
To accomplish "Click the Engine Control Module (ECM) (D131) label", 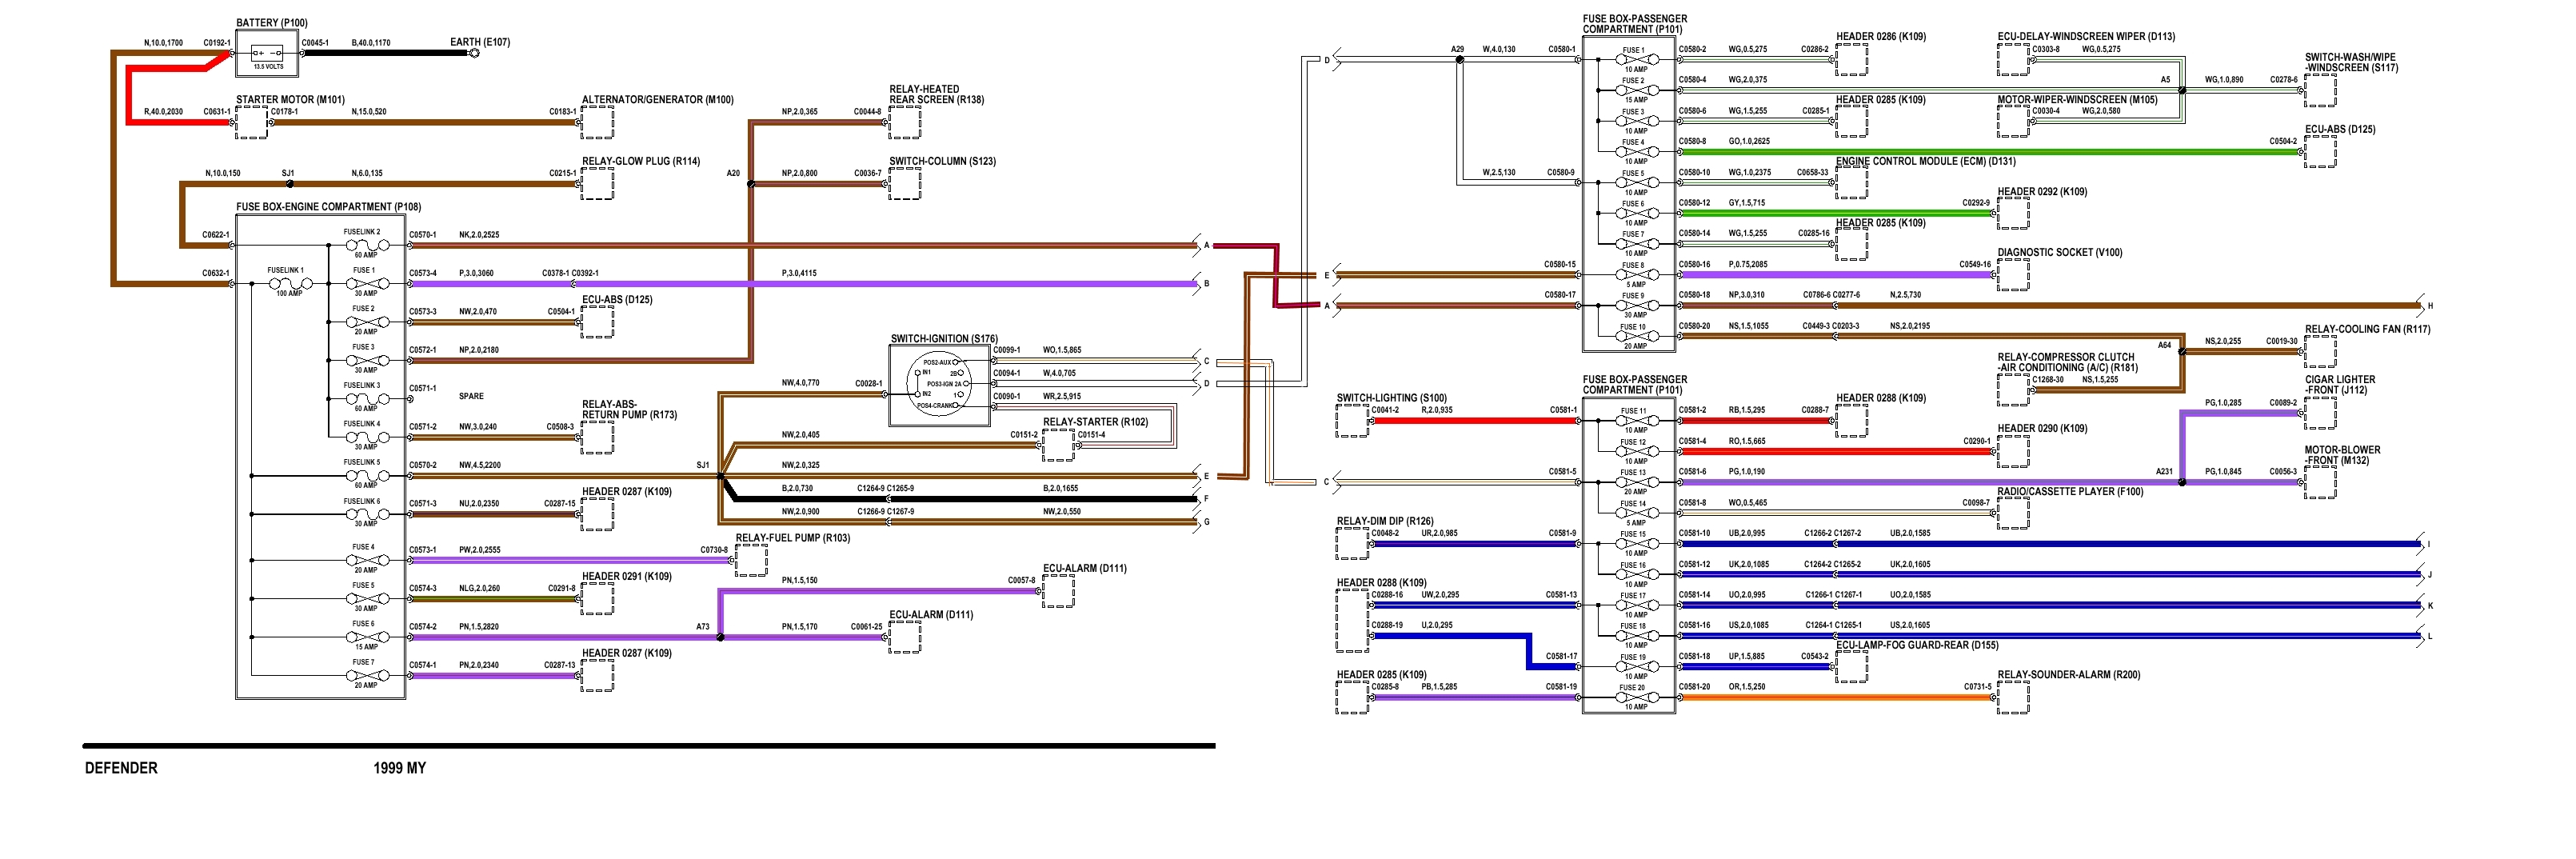I will coord(1925,161).
